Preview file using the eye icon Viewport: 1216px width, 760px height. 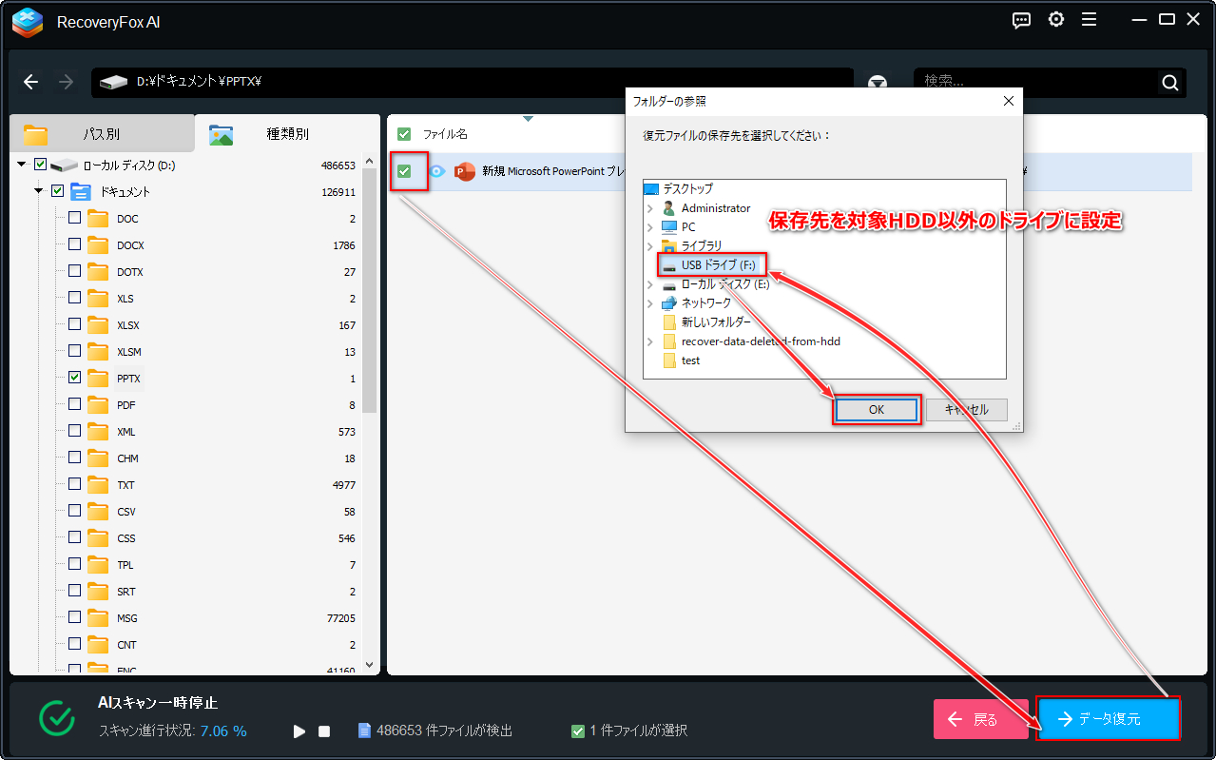click(x=437, y=171)
